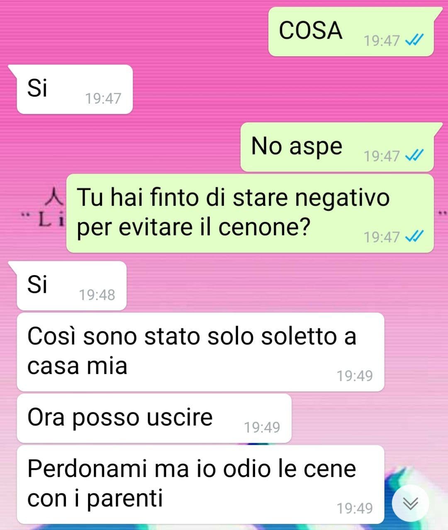Tap the blue double ticks on No aspe
This screenshot has height=530, width=448.
[x=414, y=155]
